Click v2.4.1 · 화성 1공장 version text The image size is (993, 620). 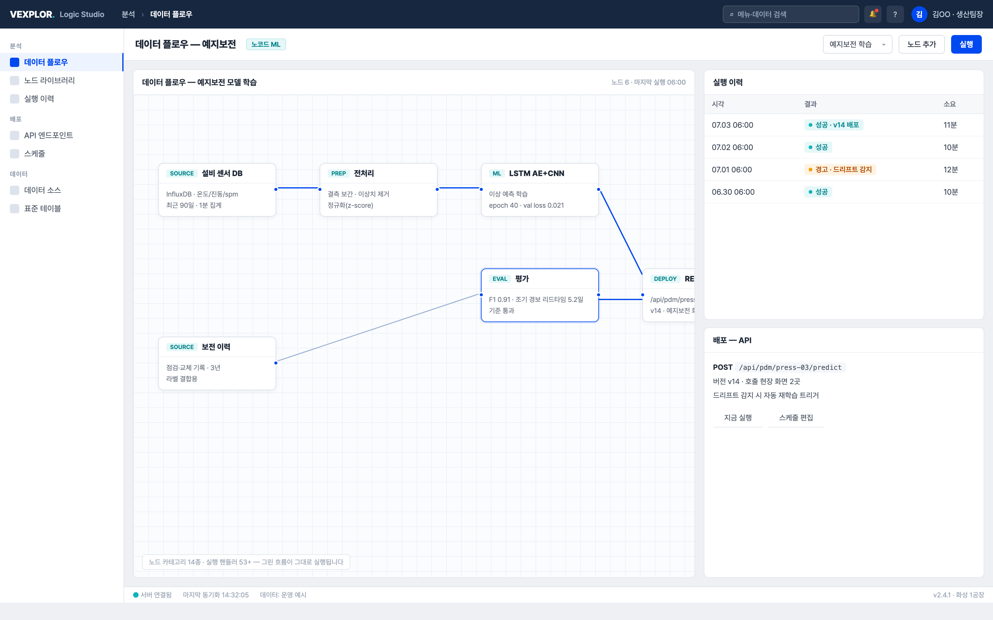point(958,595)
